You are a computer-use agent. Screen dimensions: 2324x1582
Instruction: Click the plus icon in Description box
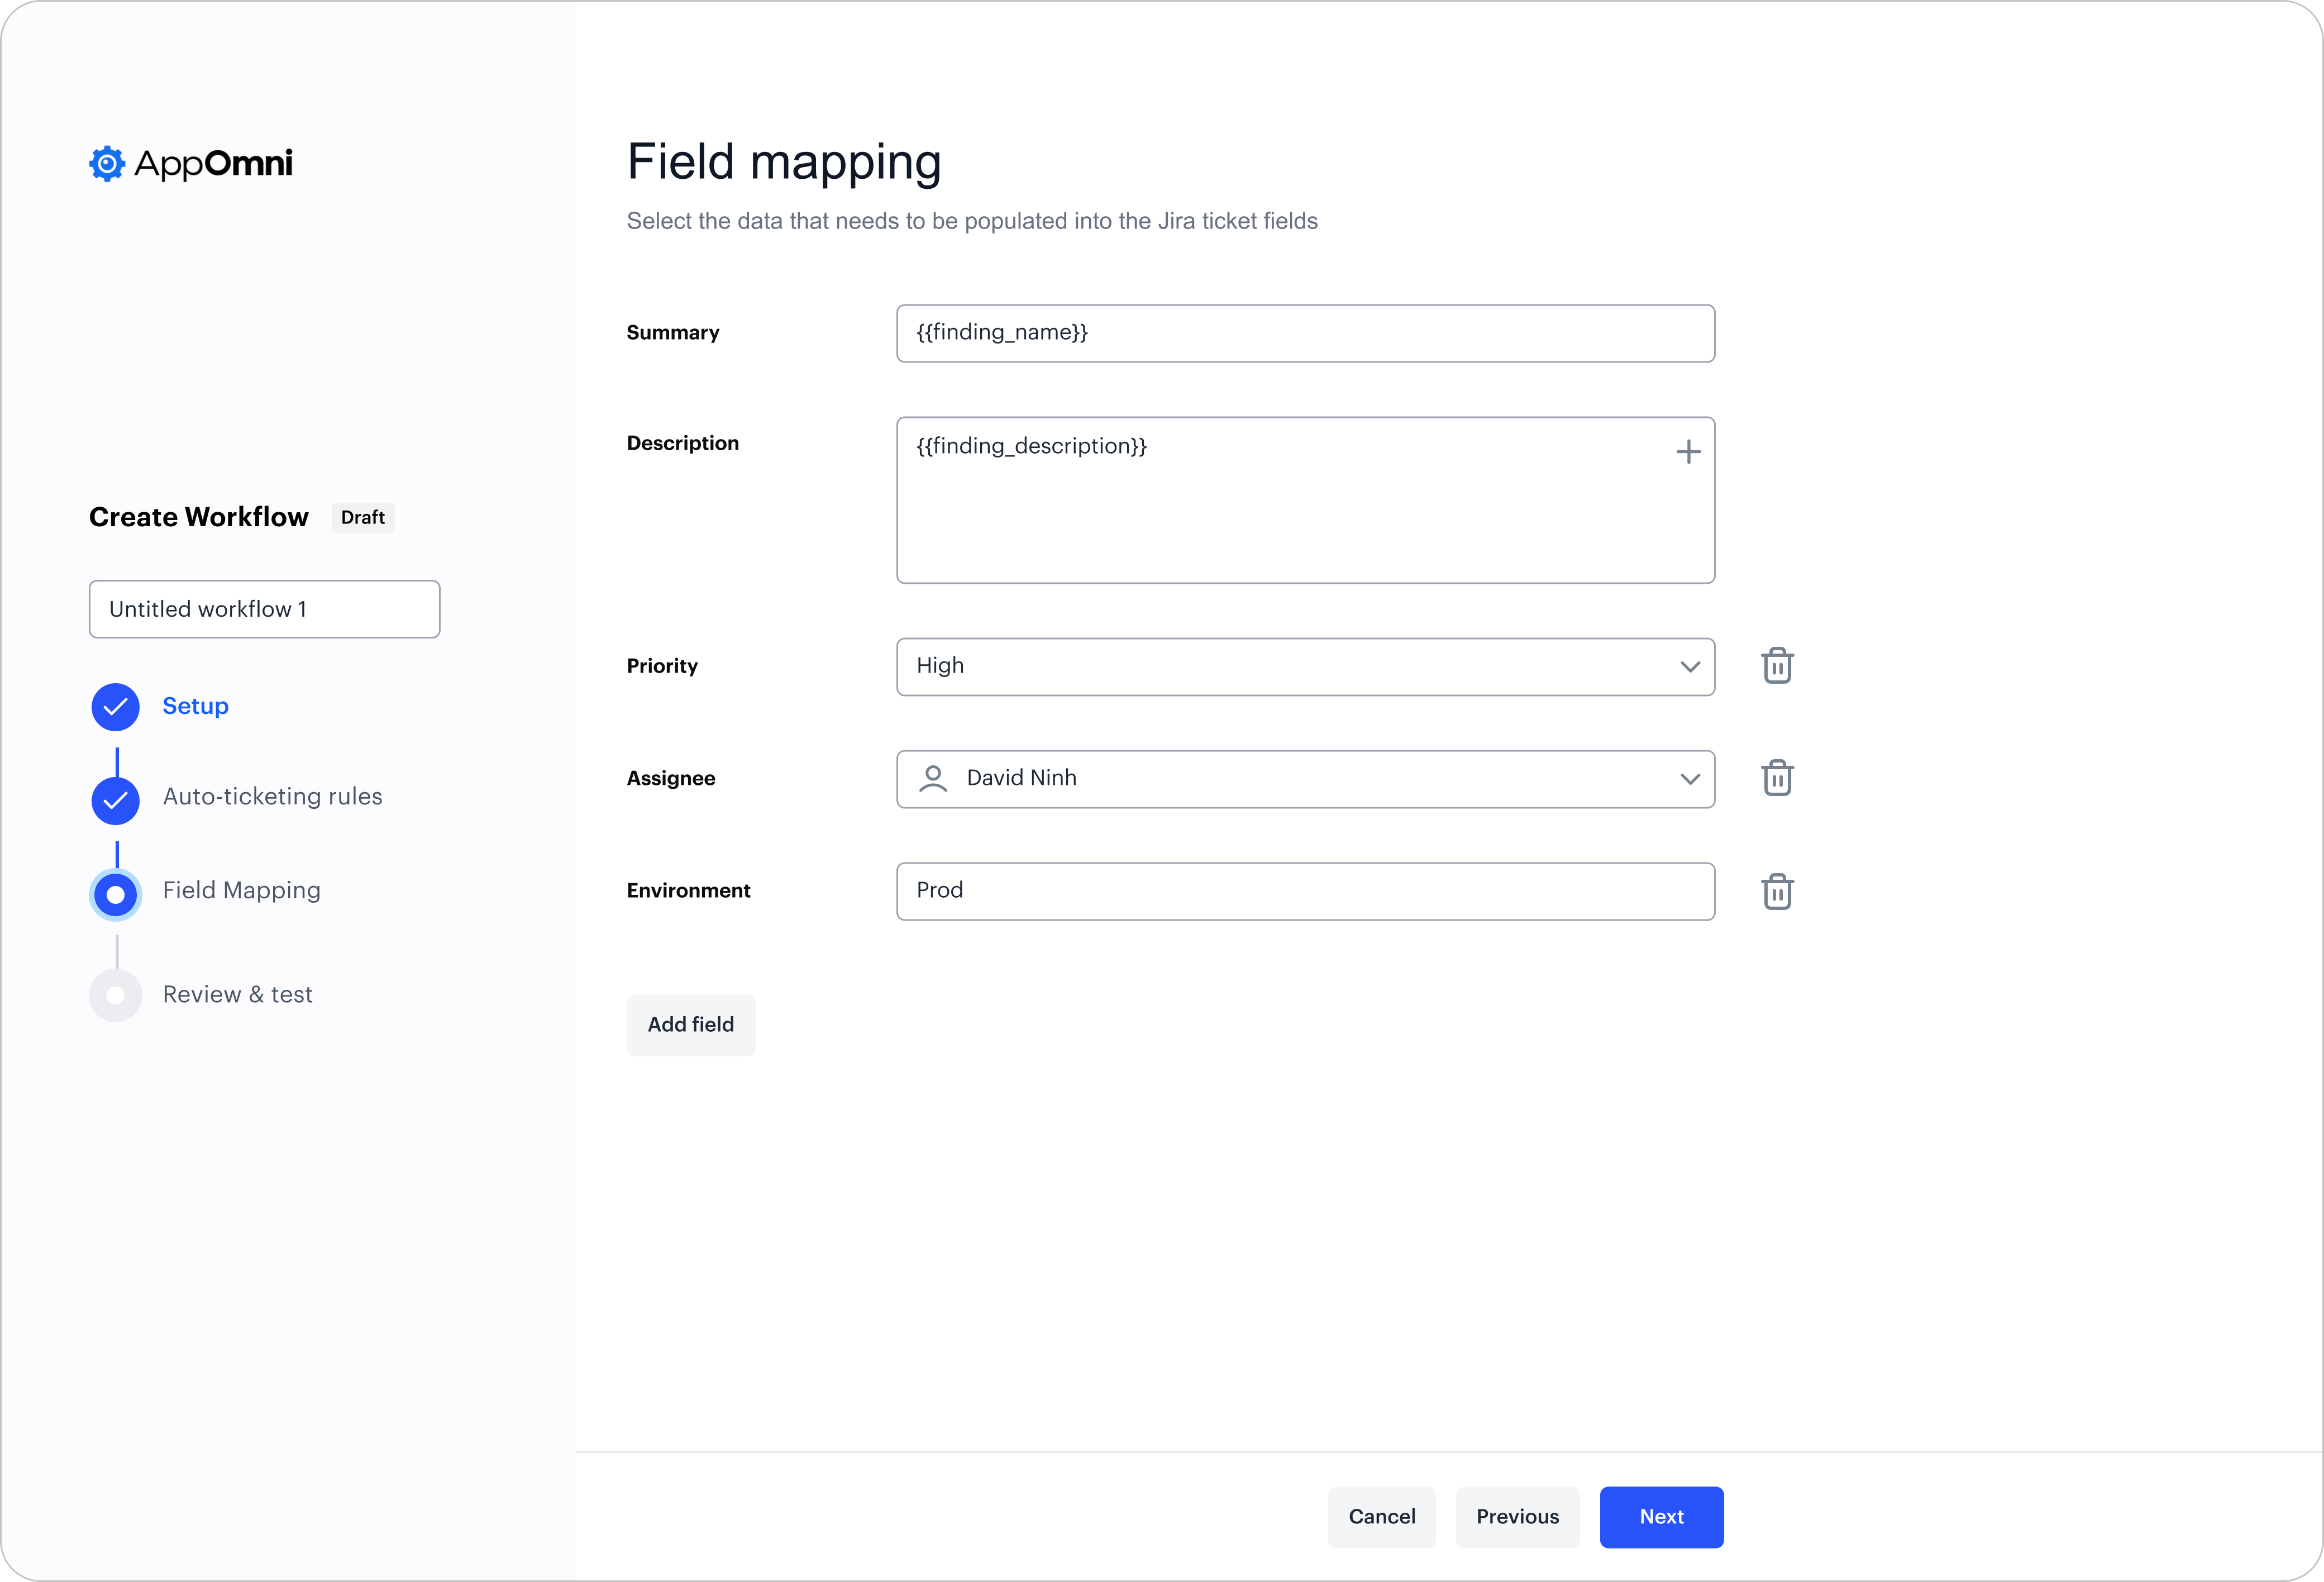click(1688, 452)
